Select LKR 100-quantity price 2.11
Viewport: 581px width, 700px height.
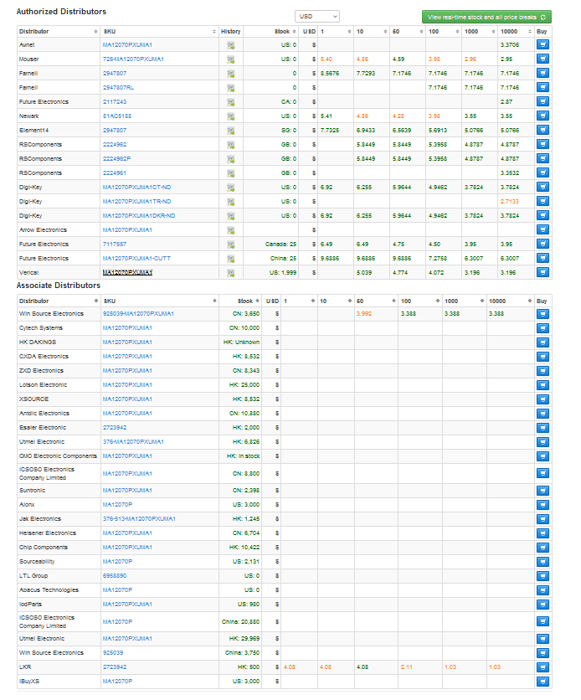pyautogui.click(x=406, y=667)
